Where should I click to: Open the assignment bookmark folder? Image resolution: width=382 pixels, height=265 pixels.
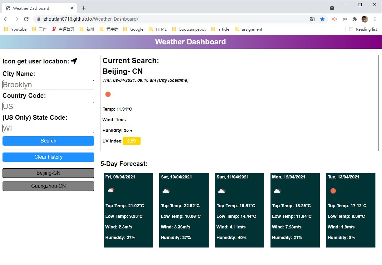249,29
